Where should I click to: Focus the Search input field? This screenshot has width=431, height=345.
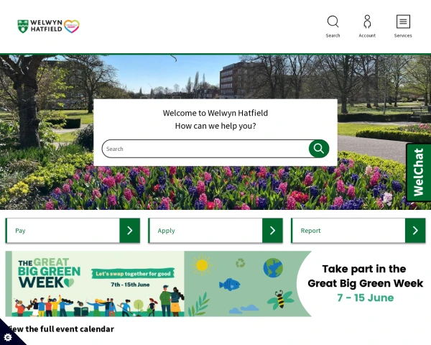click(x=205, y=149)
